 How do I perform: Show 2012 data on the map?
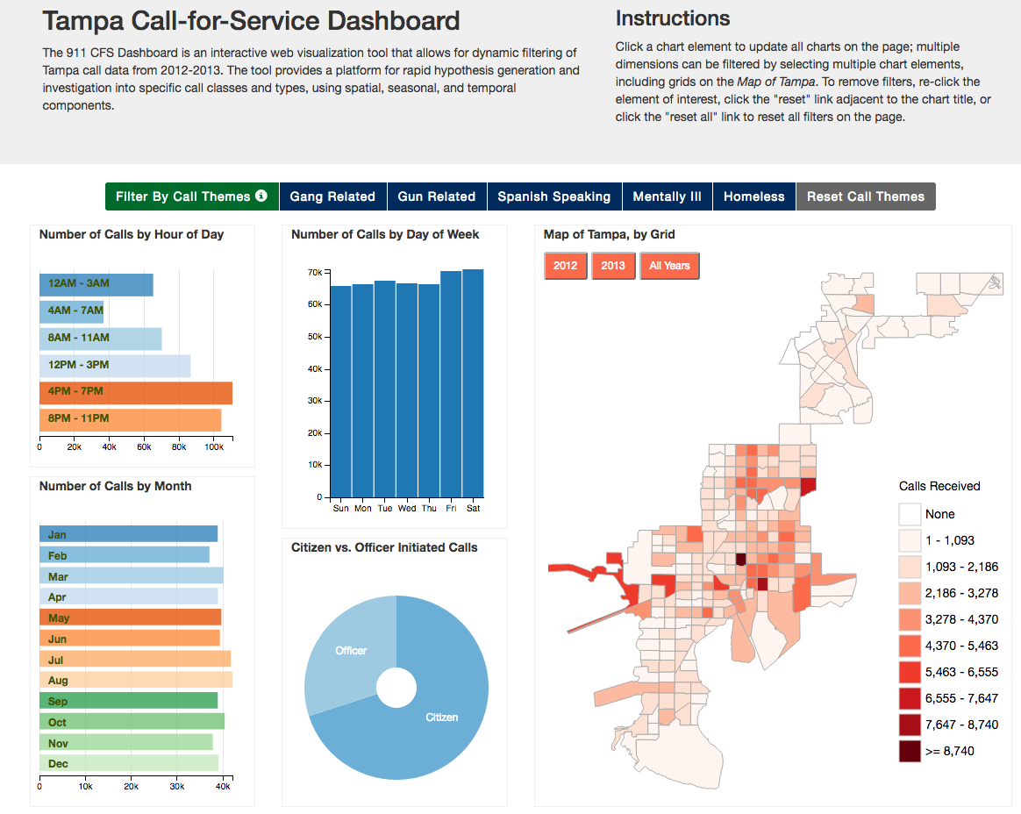pos(565,266)
